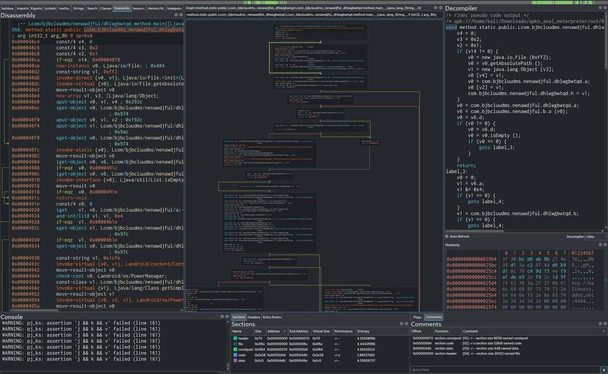Viewport: 608px width, 374px height.
Task: Sort sections by Permissions column
Action: pyautogui.click(x=343, y=332)
